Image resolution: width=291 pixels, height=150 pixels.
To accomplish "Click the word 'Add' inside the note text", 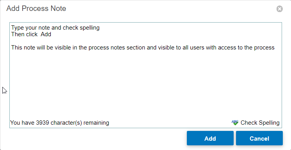I will pos(46,35).
